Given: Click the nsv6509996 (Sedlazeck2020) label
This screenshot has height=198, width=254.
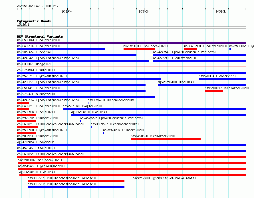Looking at the screenshot, I should tap(175, 58).
